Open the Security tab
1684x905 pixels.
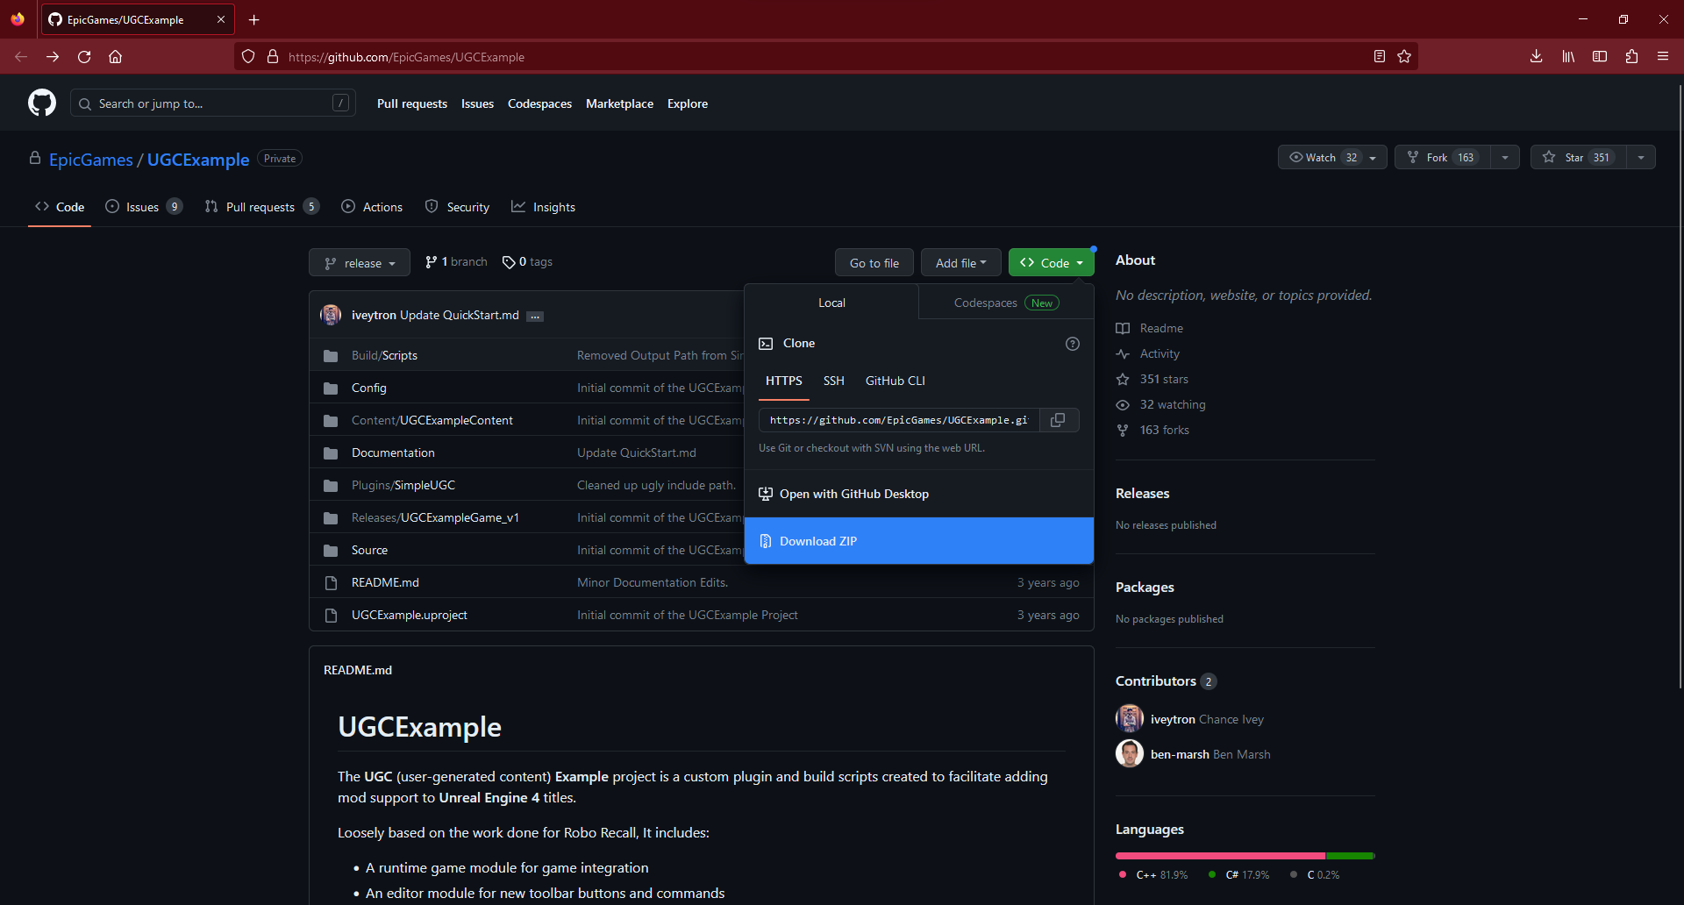click(x=457, y=207)
